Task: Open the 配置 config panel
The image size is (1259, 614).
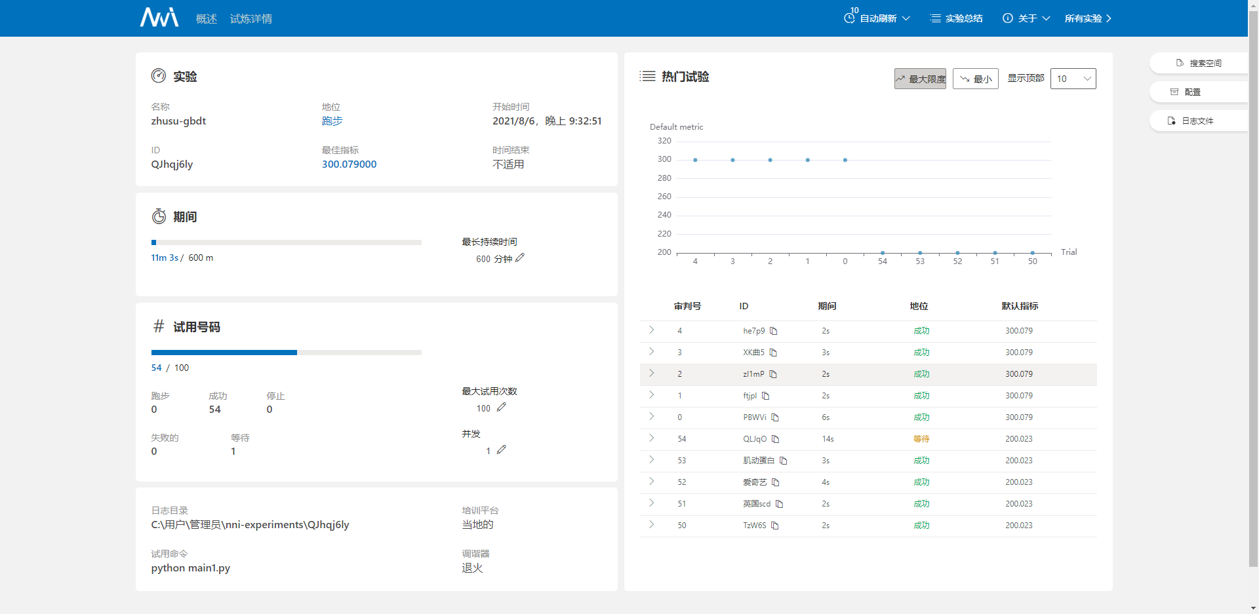Action: 1199,92
